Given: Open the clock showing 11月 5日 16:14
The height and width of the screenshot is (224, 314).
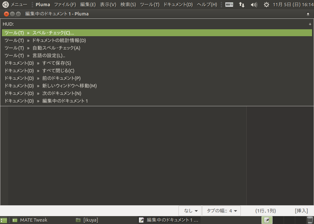Looking at the screenshot, I should coord(293,5).
